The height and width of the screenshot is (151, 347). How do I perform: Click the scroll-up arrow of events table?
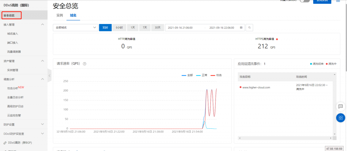pyautogui.click(x=334, y=74)
